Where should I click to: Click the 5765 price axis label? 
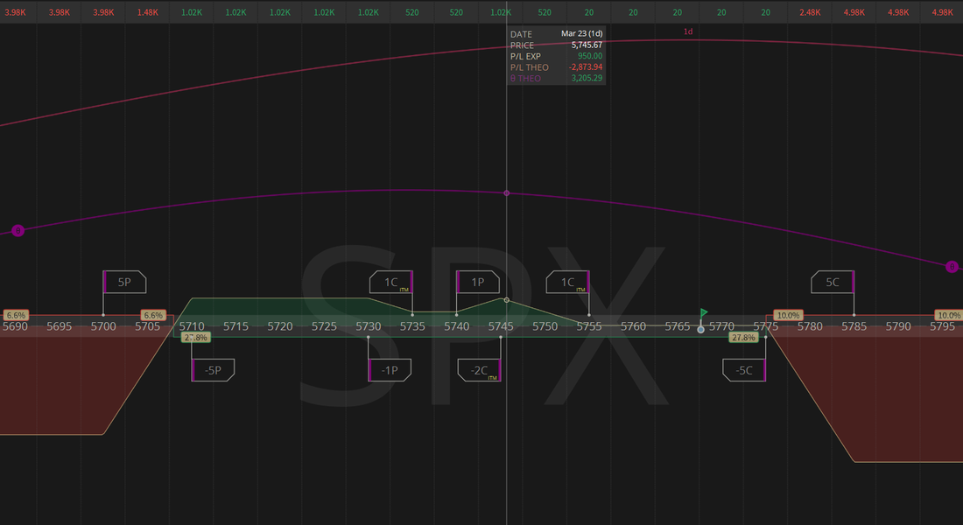click(678, 326)
